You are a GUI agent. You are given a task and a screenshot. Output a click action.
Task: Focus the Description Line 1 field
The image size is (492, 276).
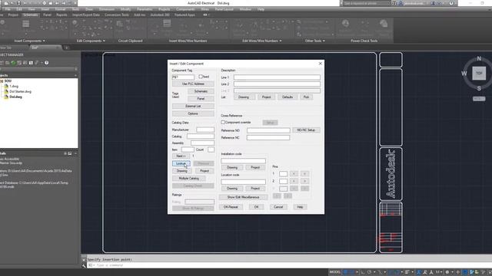click(277, 77)
